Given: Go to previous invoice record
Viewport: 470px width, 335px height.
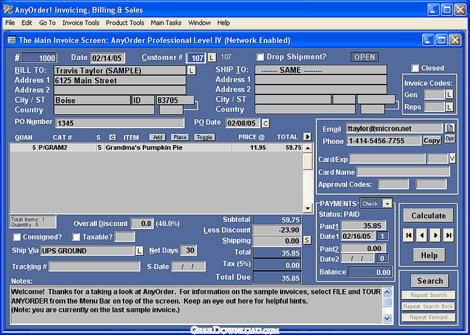Looking at the screenshot, I should 422,235.
